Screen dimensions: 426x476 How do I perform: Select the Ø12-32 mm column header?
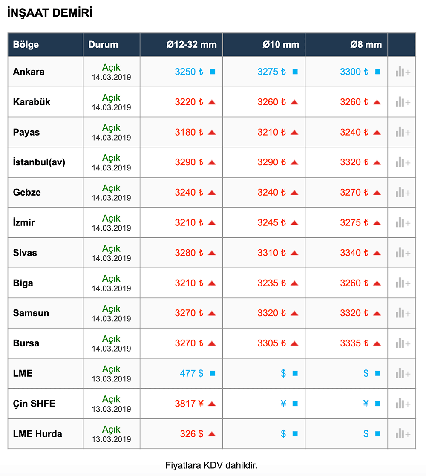192,45
